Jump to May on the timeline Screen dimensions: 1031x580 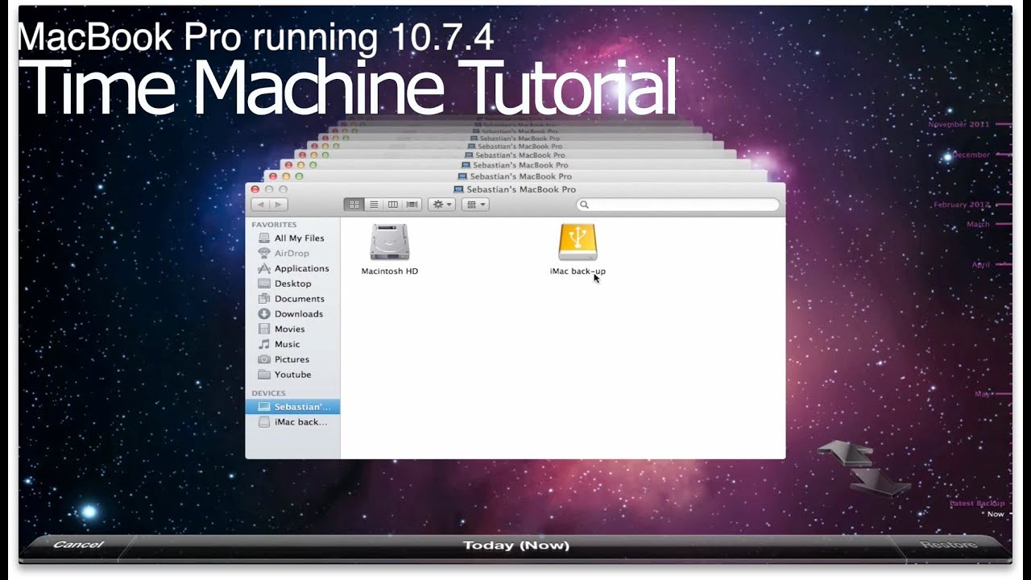pos(982,394)
